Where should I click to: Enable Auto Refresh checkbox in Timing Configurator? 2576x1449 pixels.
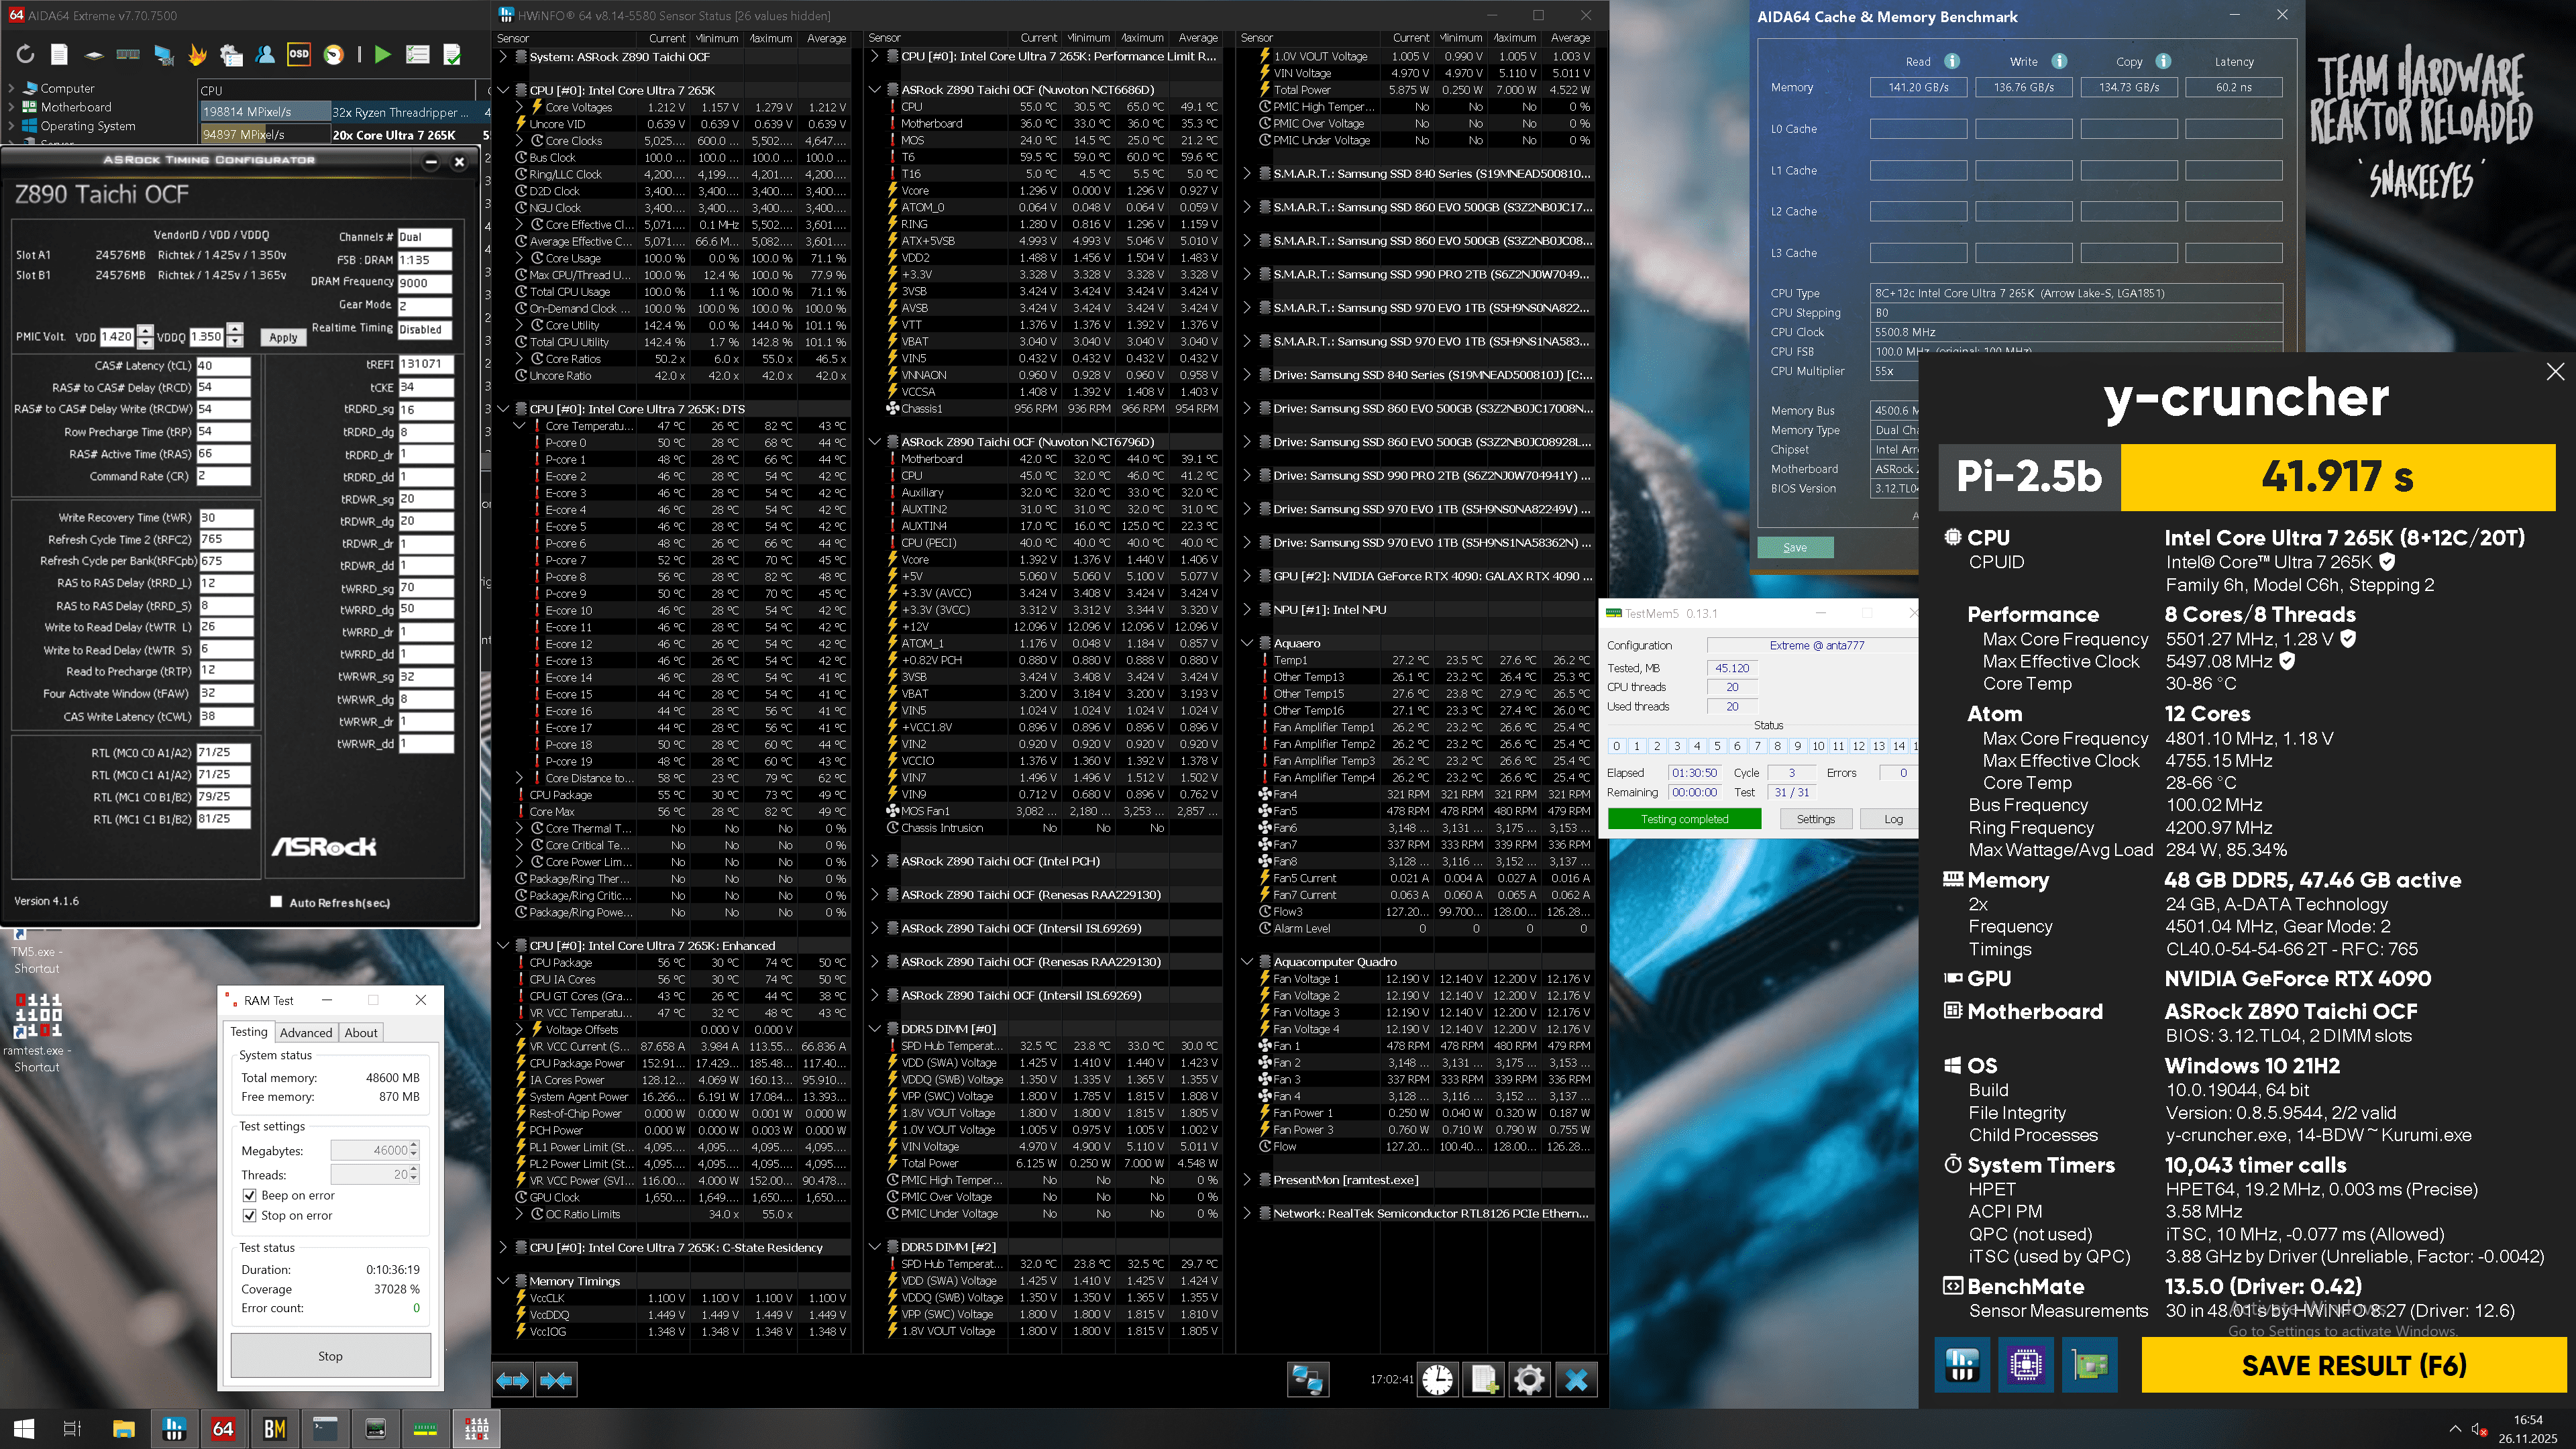276,902
